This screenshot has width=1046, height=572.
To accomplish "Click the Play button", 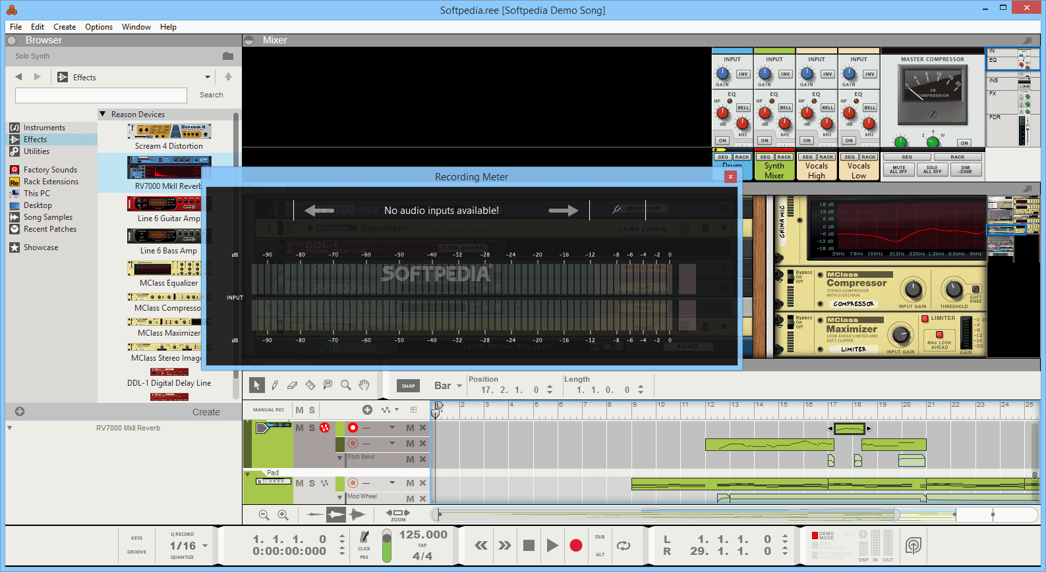I will pyautogui.click(x=552, y=545).
